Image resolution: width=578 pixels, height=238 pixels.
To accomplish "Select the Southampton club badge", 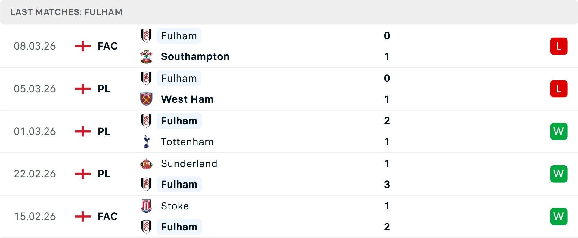I will [x=146, y=56].
